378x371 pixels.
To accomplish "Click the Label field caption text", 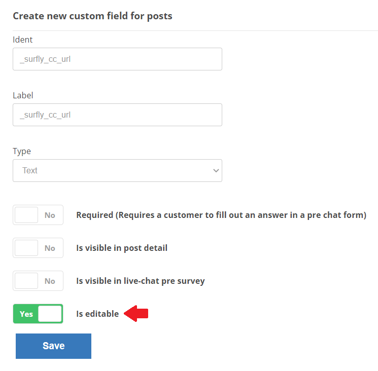I will click(x=23, y=95).
